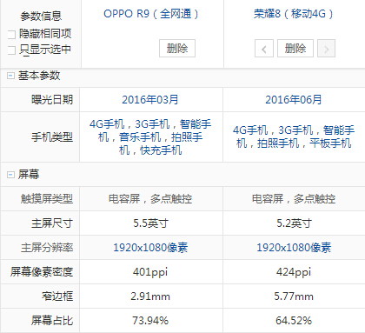
Task: Open the OPPO R9（全网通）product link
Action: point(151,14)
